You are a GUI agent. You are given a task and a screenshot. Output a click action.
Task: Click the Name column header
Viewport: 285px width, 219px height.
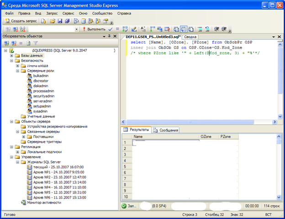(x=165, y=136)
